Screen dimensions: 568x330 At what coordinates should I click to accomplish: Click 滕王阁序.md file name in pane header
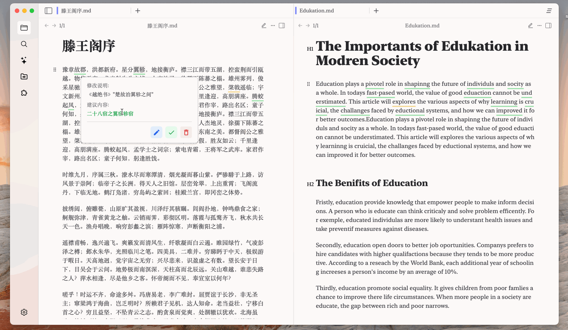click(x=162, y=26)
